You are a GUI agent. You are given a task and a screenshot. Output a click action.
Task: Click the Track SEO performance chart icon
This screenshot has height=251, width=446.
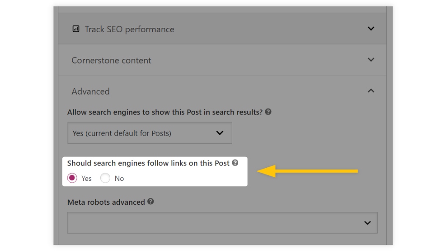point(76,29)
